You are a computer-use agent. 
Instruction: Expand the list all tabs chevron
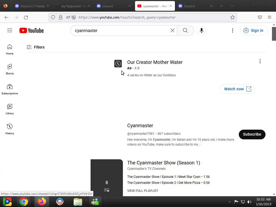[232, 6]
